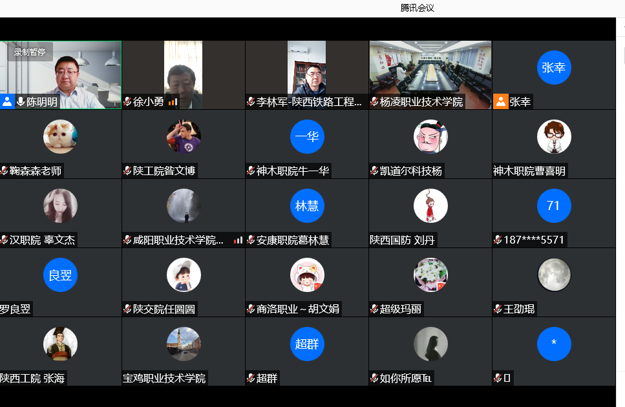
Task: Click the orange co-host icon beside 张幸
Action: click(x=500, y=101)
